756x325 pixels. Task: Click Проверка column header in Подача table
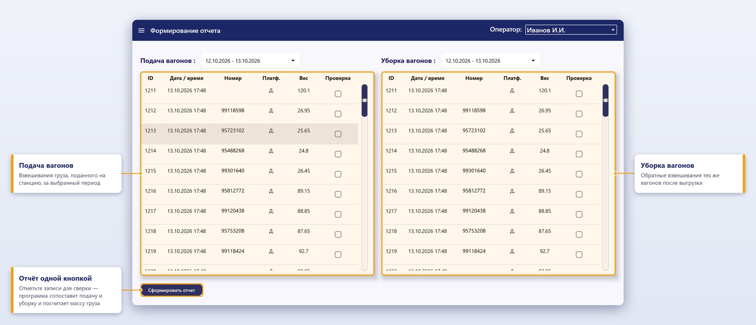tap(338, 78)
